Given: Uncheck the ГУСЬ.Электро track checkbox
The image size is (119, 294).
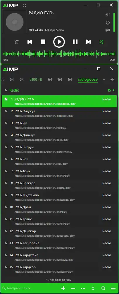Looking at the screenshot, I should click(x=6, y=183).
